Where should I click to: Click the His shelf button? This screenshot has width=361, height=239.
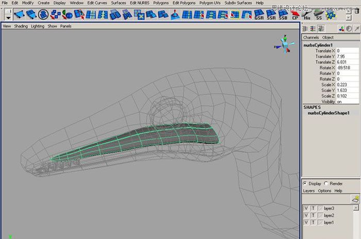pyautogui.click(x=307, y=14)
